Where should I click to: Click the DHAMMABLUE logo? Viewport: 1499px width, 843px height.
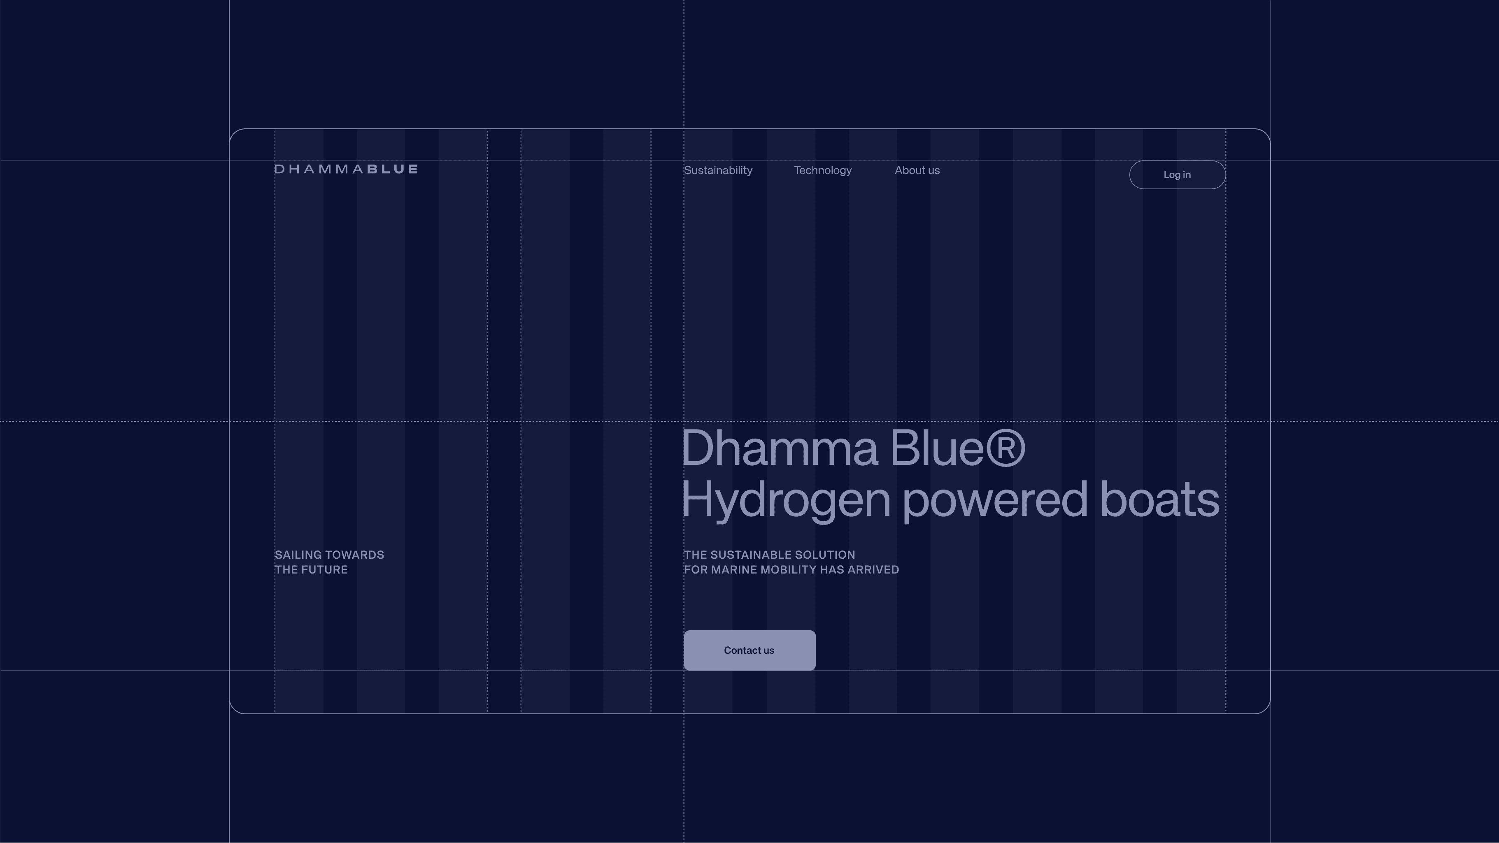point(346,169)
